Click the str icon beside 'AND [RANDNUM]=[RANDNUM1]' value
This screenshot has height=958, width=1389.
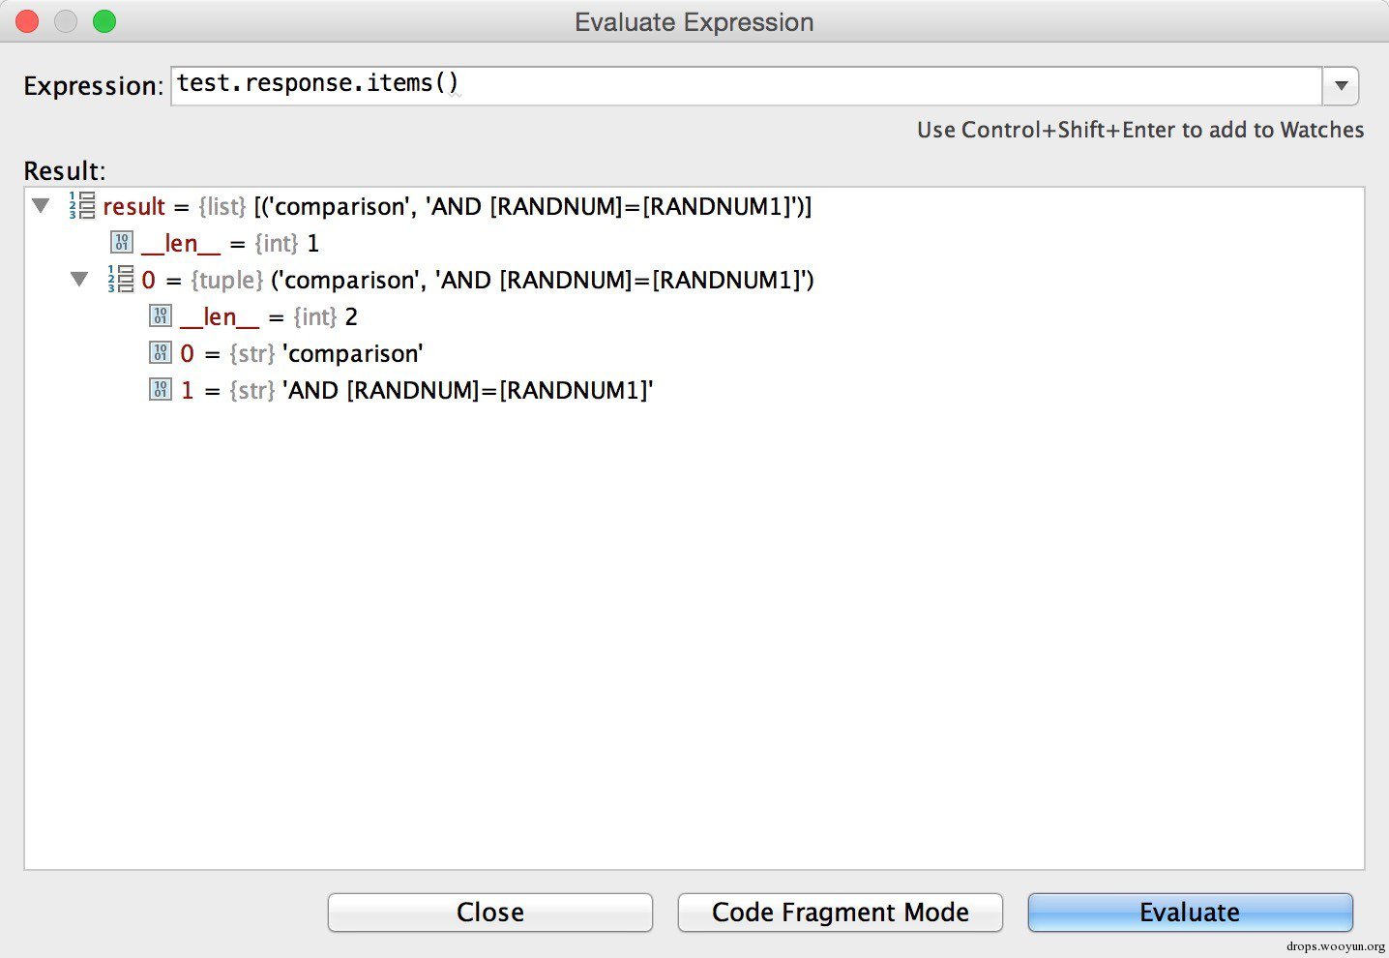[161, 390]
